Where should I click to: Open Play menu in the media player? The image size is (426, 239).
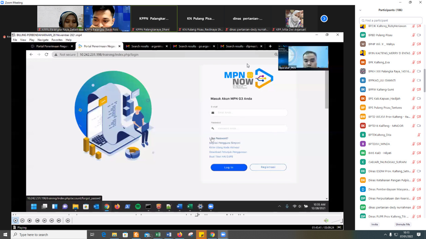pos(32,40)
